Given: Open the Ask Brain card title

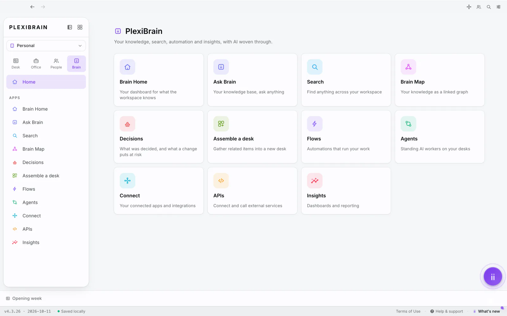Looking at the screenshot, I should pyautogui.click(x=225, y=82).
